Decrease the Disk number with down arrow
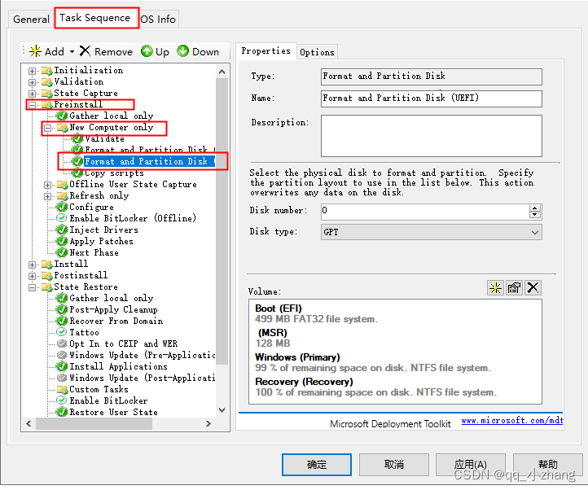Screen dimensions: 588x490 535,216
